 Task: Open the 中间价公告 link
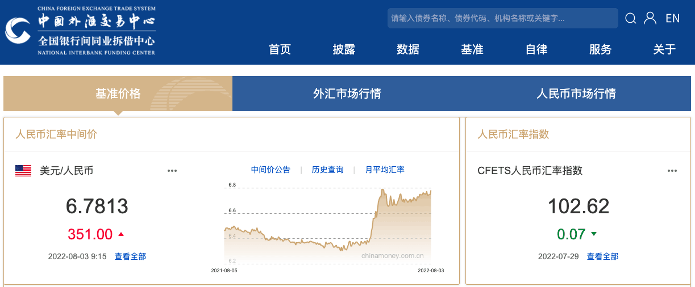pyautogui.click(x=270, y=170)
